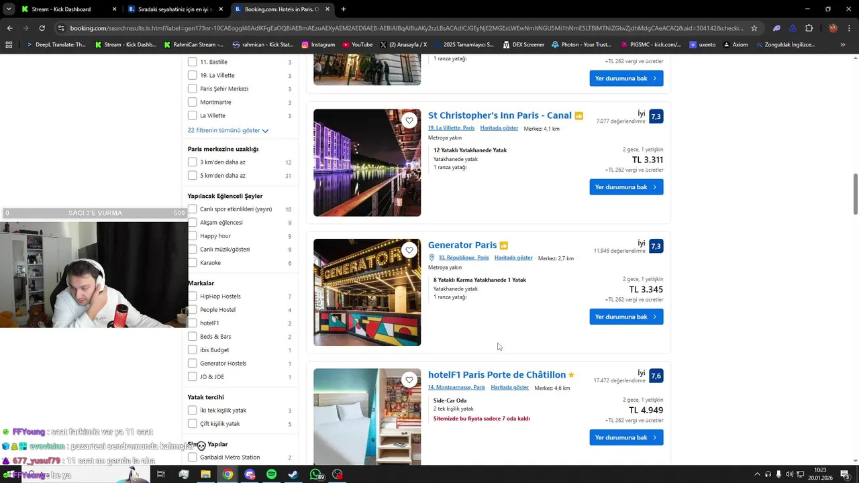Click the Booking.com address bar URL
The height and width of the screenshot is (483, 859).
coord(406,28)
